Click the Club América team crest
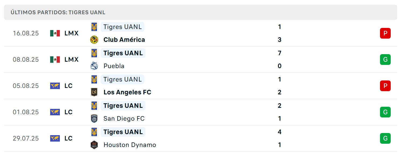Viewport: 402px width, 155px height. pyautogui.click(x=94, y=40)
